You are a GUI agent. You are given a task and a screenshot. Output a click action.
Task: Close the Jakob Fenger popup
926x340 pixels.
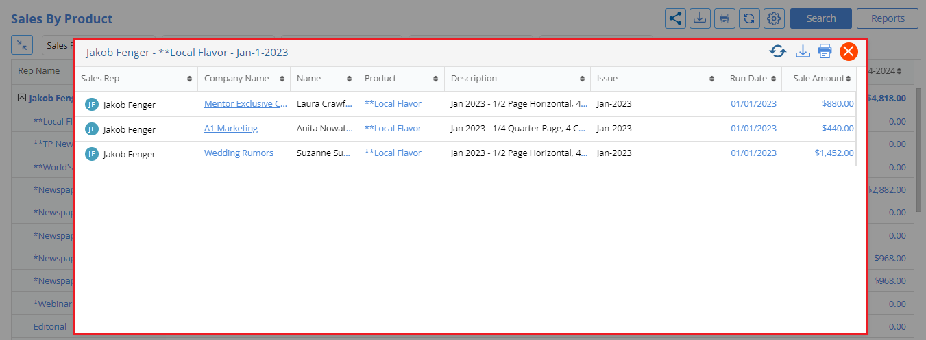click(x=849, y=51)
